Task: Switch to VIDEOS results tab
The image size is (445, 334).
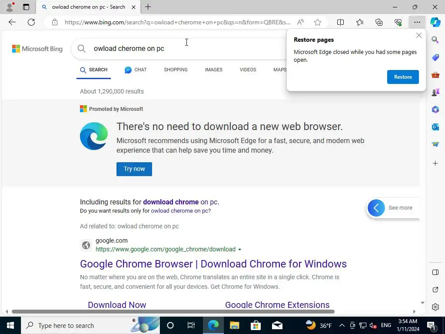Action: pyautogui.click(x=248, y=70)
